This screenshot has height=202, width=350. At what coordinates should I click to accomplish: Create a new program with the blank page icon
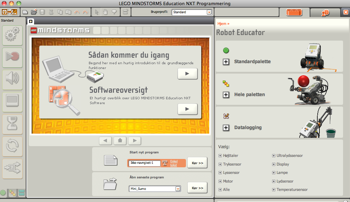tap(25, 12)
